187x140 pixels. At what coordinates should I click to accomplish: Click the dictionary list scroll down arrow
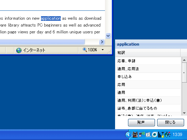[x=184, y=113]
